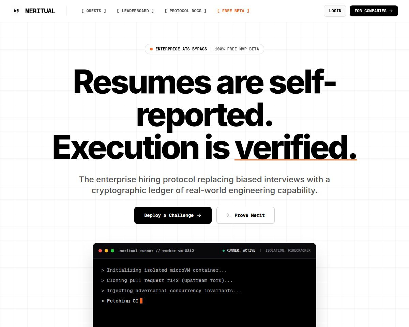This screenshot has height=327, width=409.
Task: Click the Prove Merit button
Action: [245, 215]
